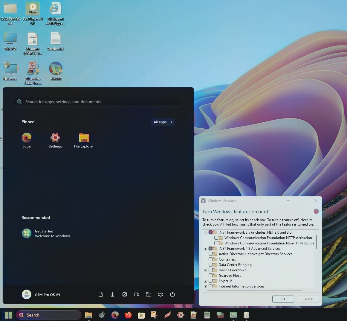
Task: Click the Windows Features vertical scrollbar
Action: click(x=317, y=242)
